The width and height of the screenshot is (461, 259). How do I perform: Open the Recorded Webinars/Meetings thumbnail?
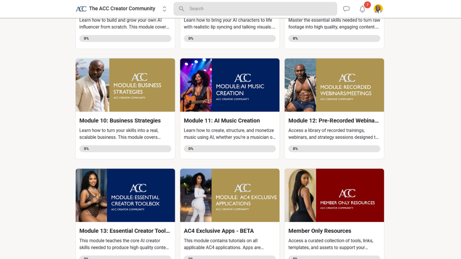click(x=334, y=85)
